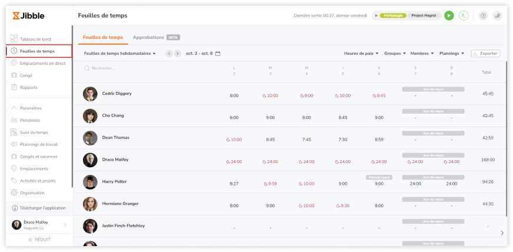
Task: Click Hermione Granger avatar
Action: point(90,204)
